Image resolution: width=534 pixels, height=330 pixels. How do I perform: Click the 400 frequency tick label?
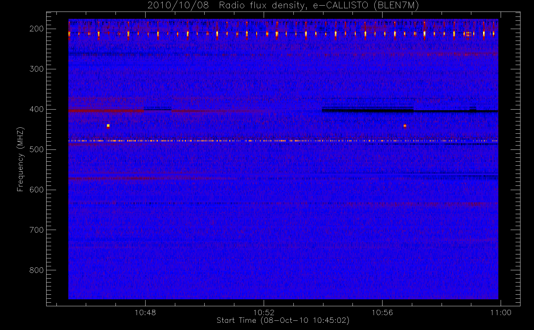(36, 109)
